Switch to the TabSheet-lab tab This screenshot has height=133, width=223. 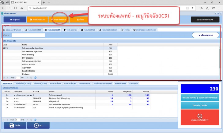click(88, 30)
